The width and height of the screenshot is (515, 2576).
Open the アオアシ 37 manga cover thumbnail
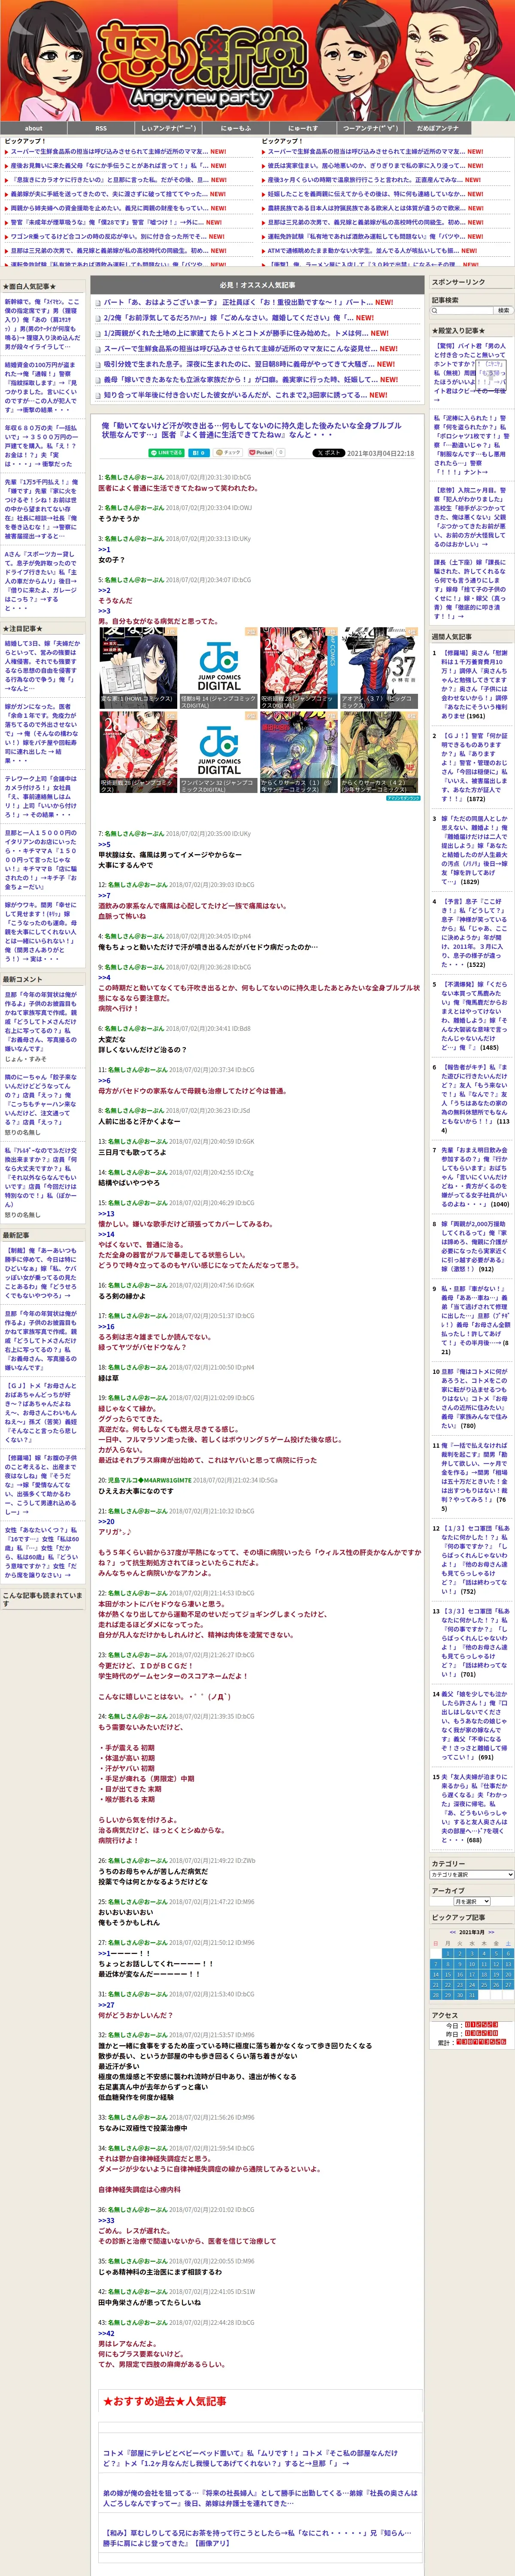379,669
